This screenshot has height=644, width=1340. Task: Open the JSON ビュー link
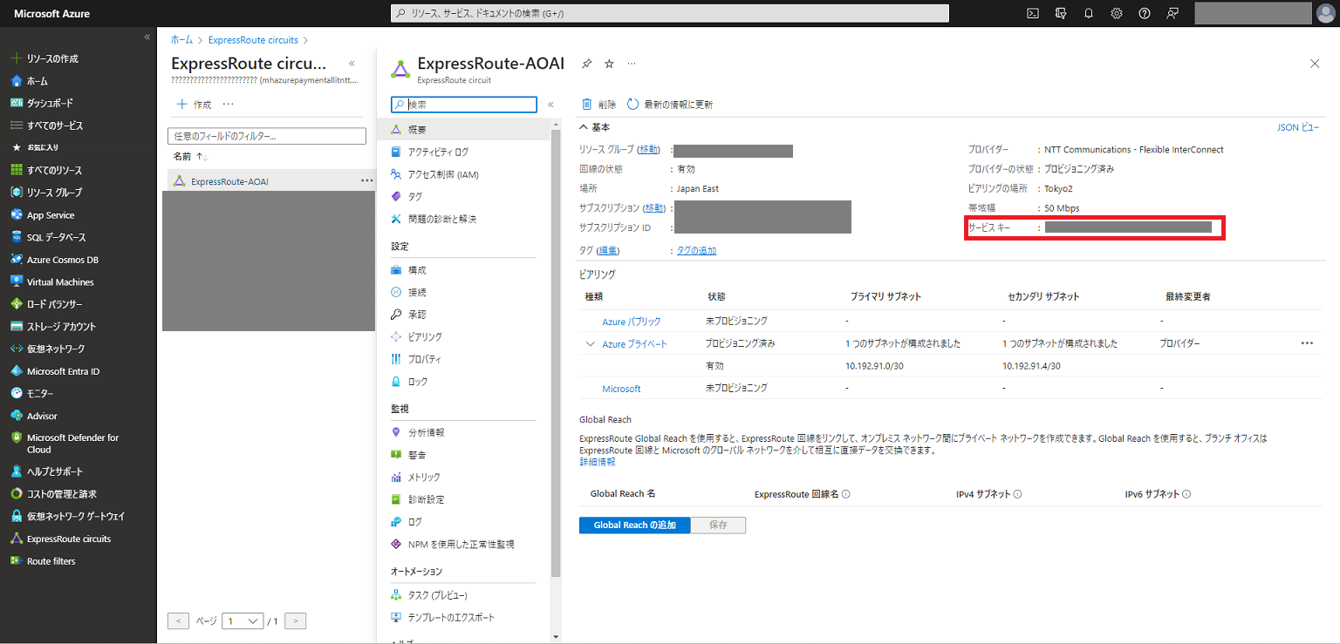[x=1297, y=127]
